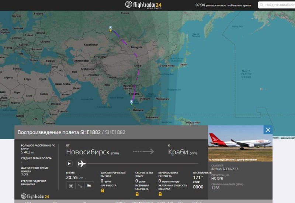This screenshot has width=295, height=203.
Task: Click the indicated airspeed lock icon
Action: [x=160, y=194]
